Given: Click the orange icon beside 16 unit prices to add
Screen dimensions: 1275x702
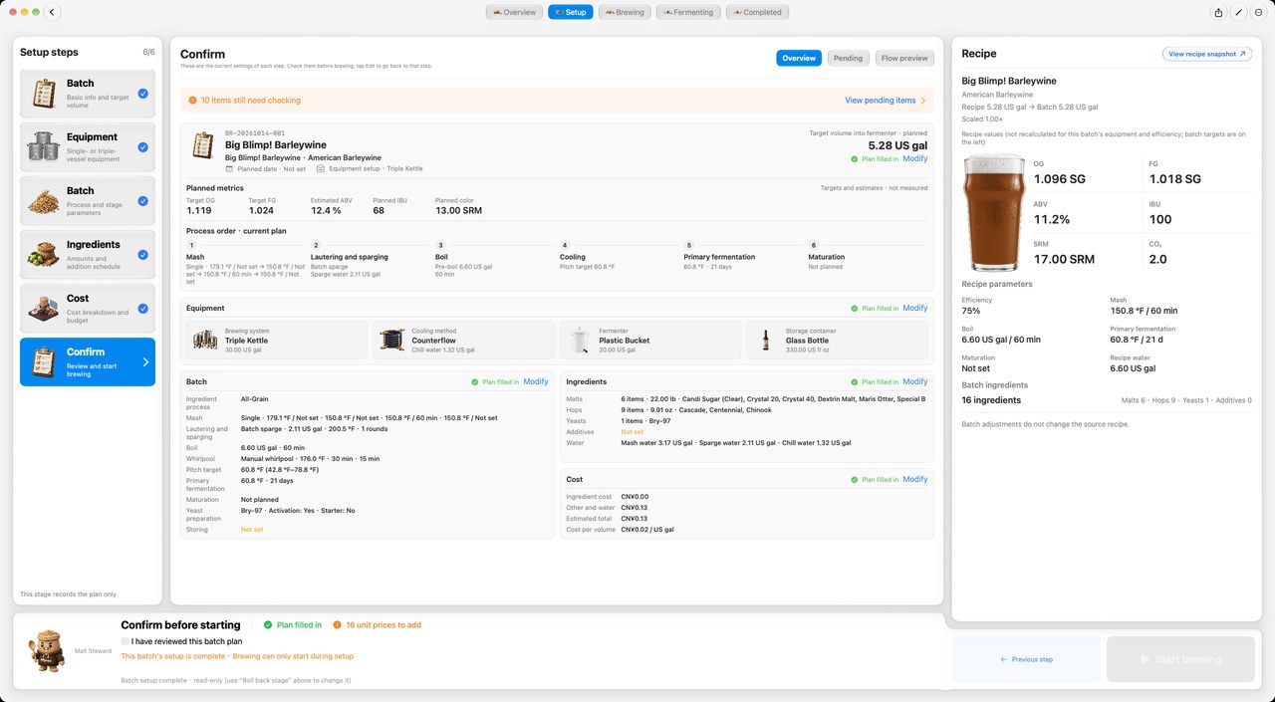Looking at the screenshot, I should [x=337, y=625].
